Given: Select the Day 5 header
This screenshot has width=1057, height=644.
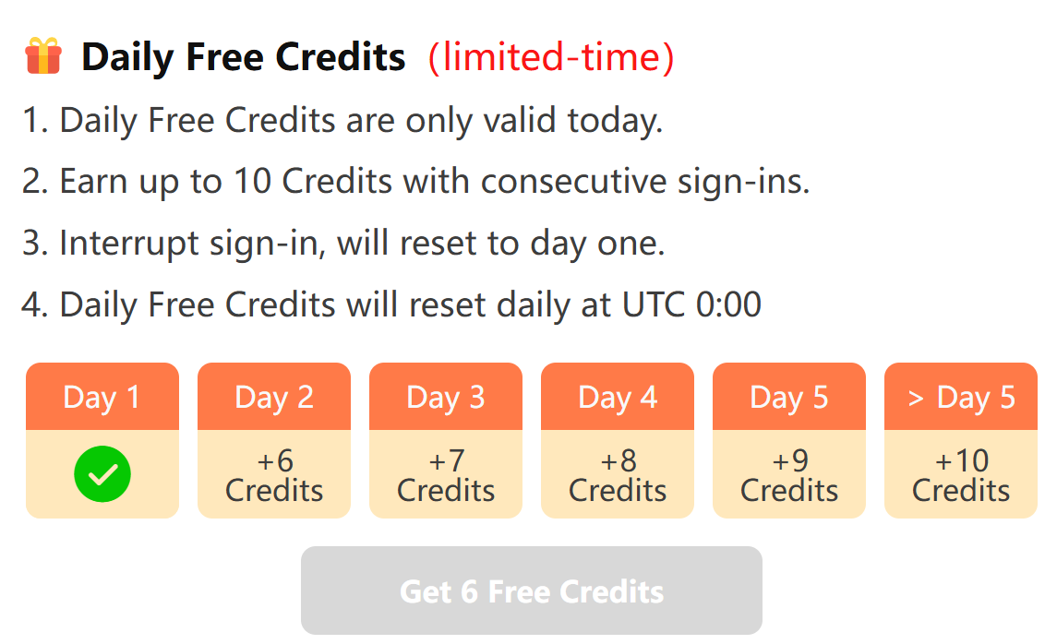Looking at the screenshot, I should (789, 397).
